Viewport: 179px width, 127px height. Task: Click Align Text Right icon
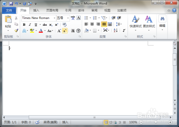click(x=98, y=24)
